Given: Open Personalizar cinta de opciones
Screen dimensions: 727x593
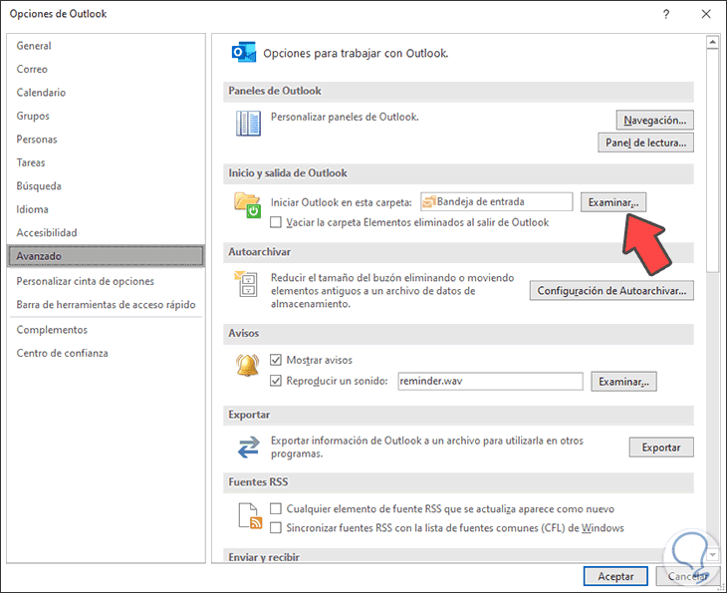Looking at the screenshot, I should point(107,281).
